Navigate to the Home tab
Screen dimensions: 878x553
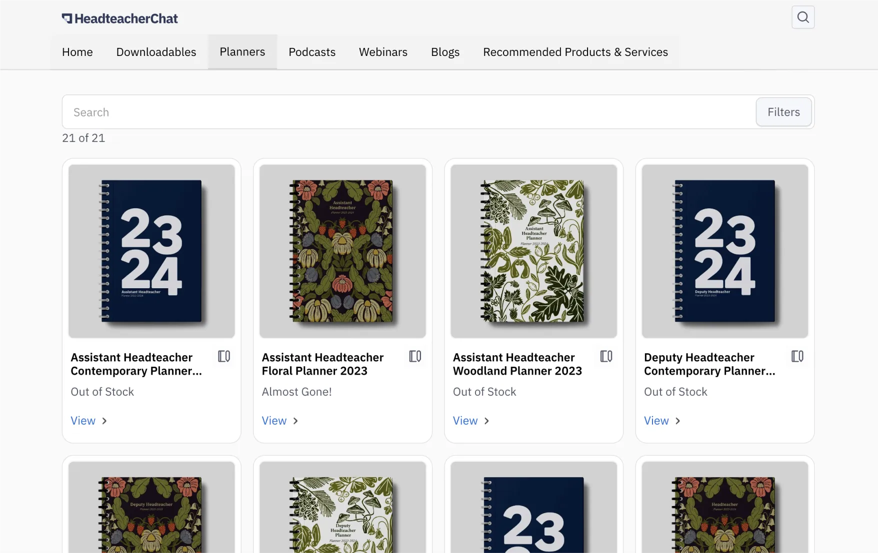point(77,51)
